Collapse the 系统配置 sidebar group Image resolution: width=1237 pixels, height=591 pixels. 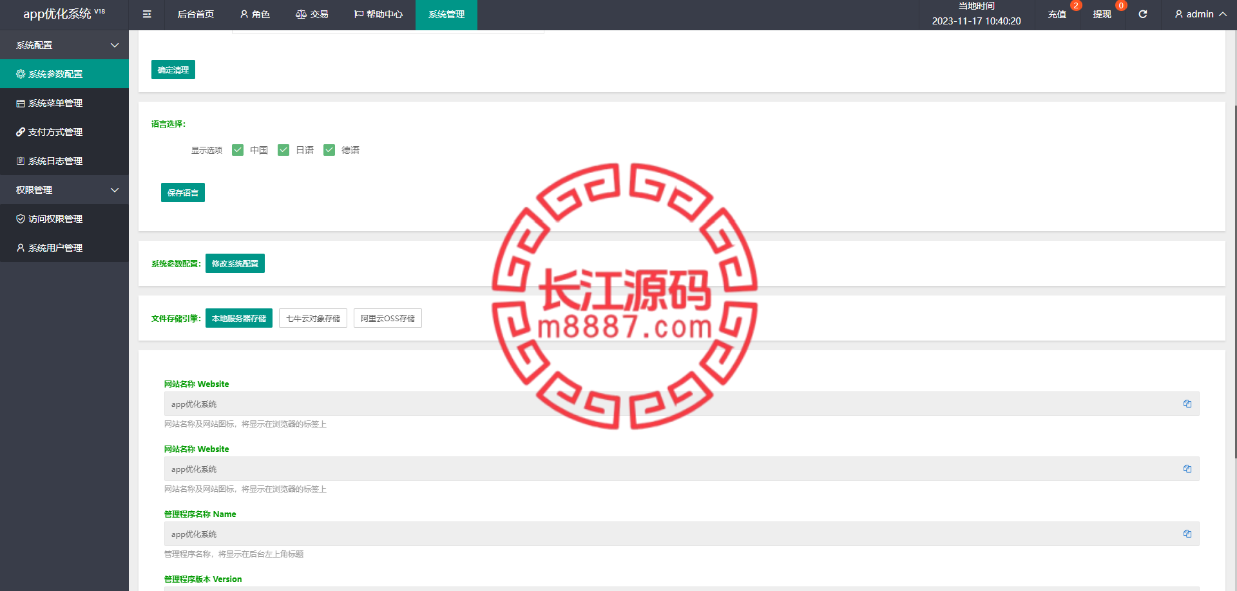(x=64, y=45)
